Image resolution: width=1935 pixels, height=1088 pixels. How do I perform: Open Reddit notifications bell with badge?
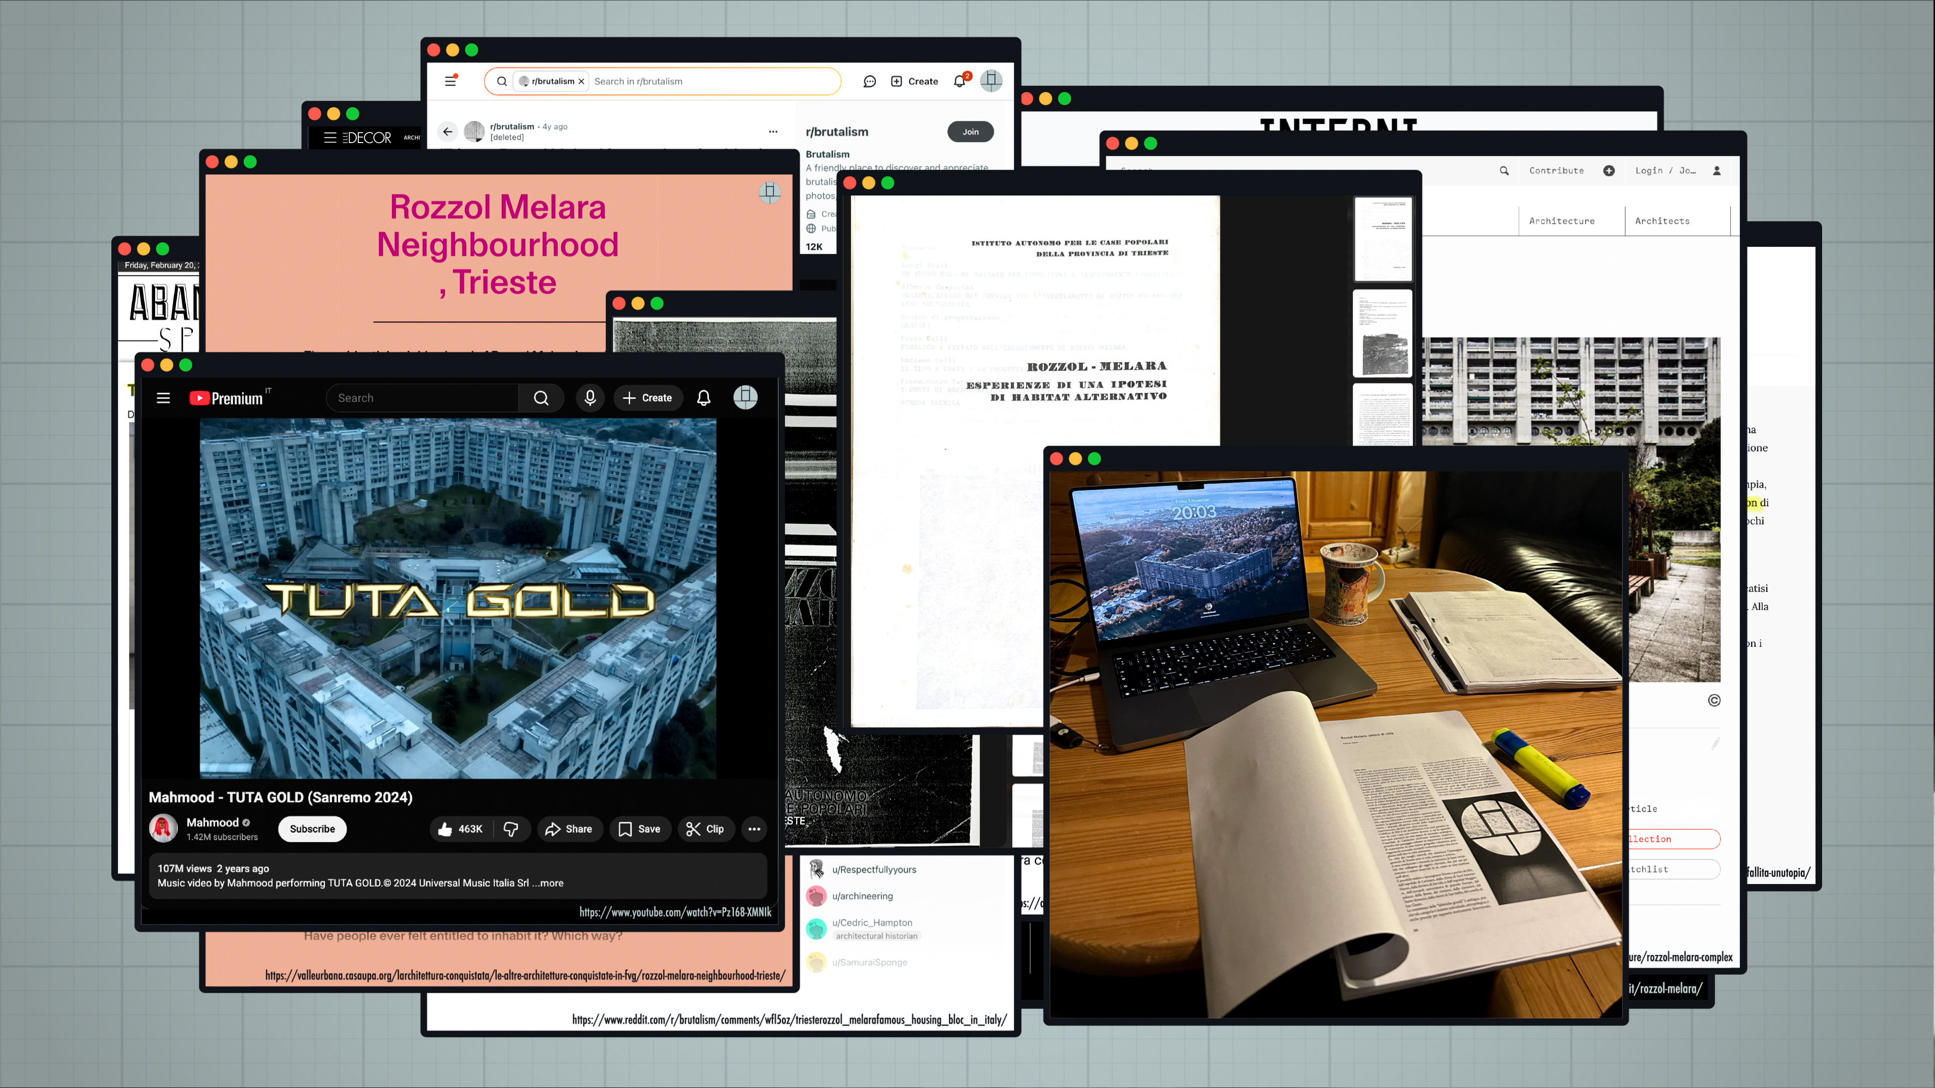coord(959,81)
